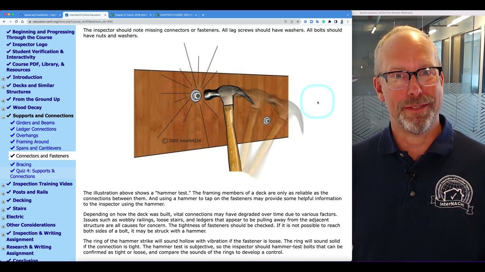
Task: Click the browser home icon
Action: tap(22, 22)
